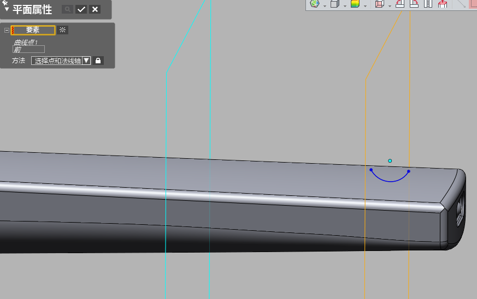
Task: Collapse the 平面属性 panel header triangle
Action: pyautogui.click(x=7, y=10)
